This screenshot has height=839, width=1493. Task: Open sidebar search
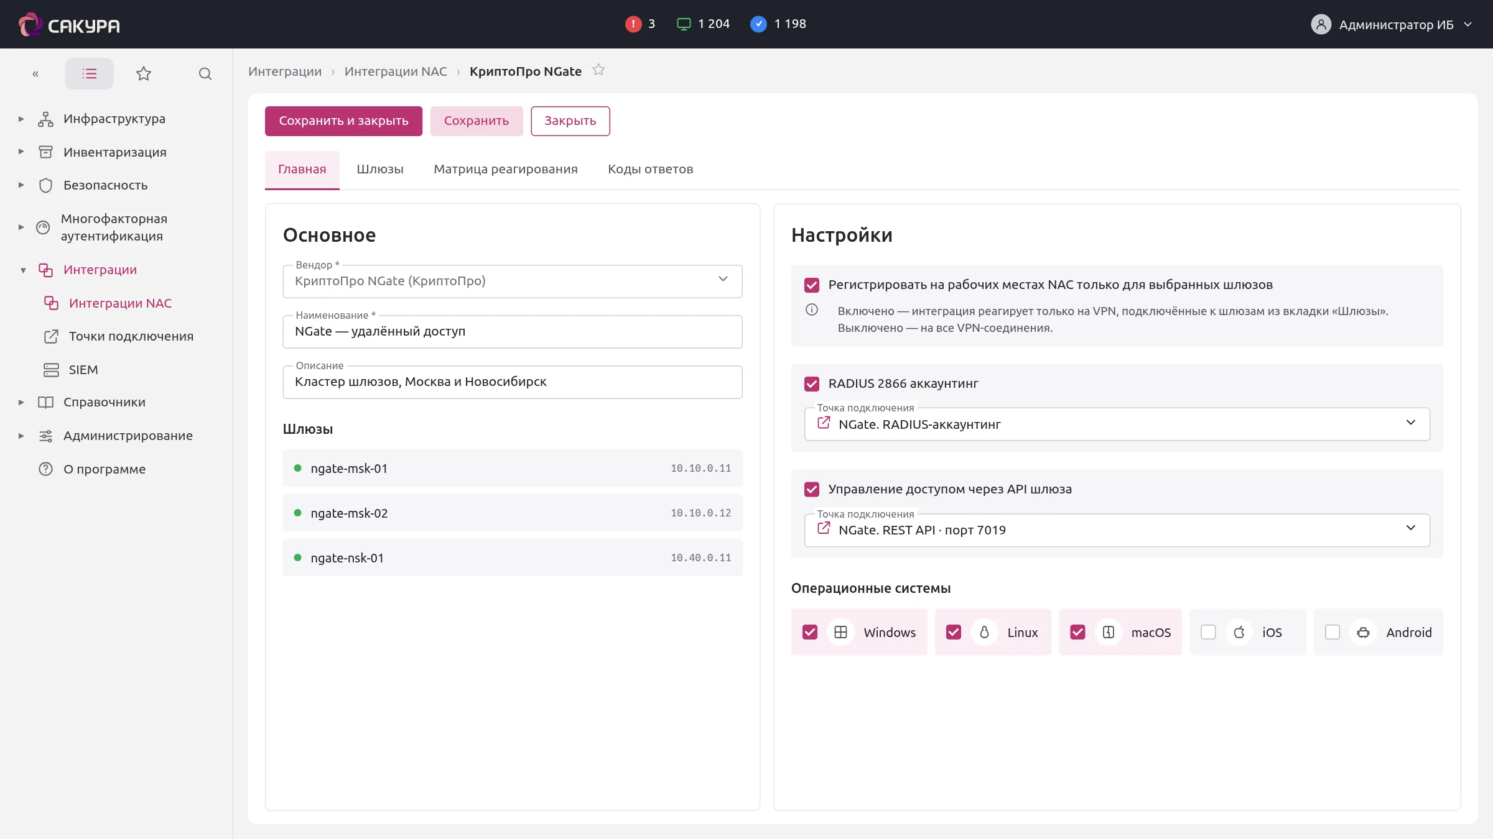pyautogui.click(x=205, y=74)
